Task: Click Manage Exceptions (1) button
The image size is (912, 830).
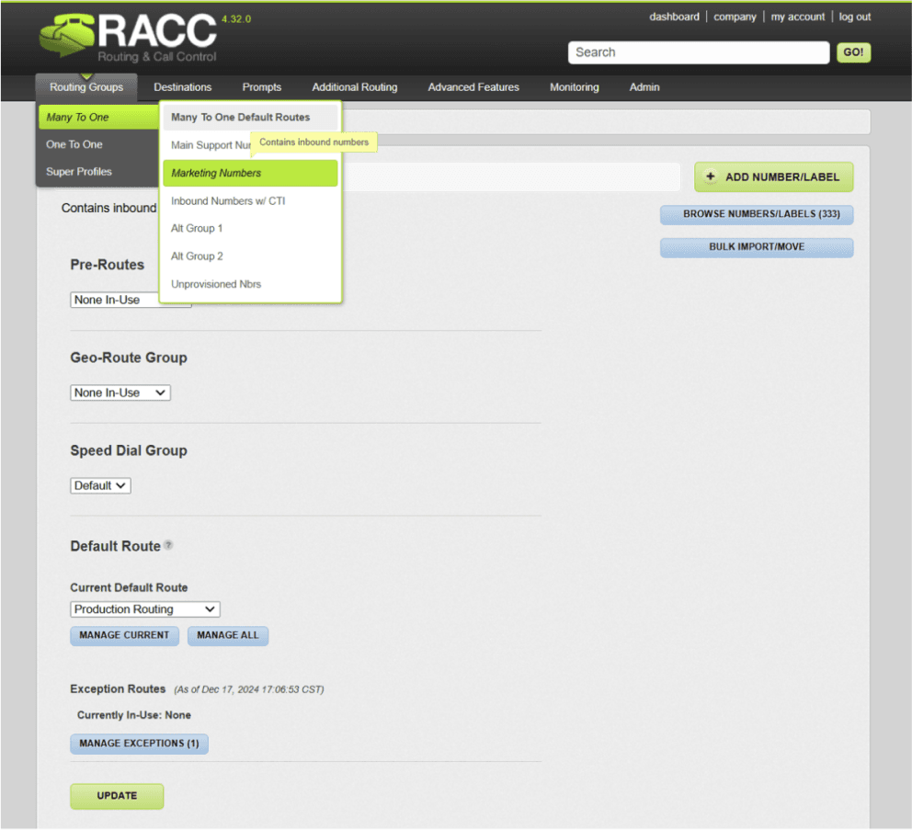Action: pos(139,744)
